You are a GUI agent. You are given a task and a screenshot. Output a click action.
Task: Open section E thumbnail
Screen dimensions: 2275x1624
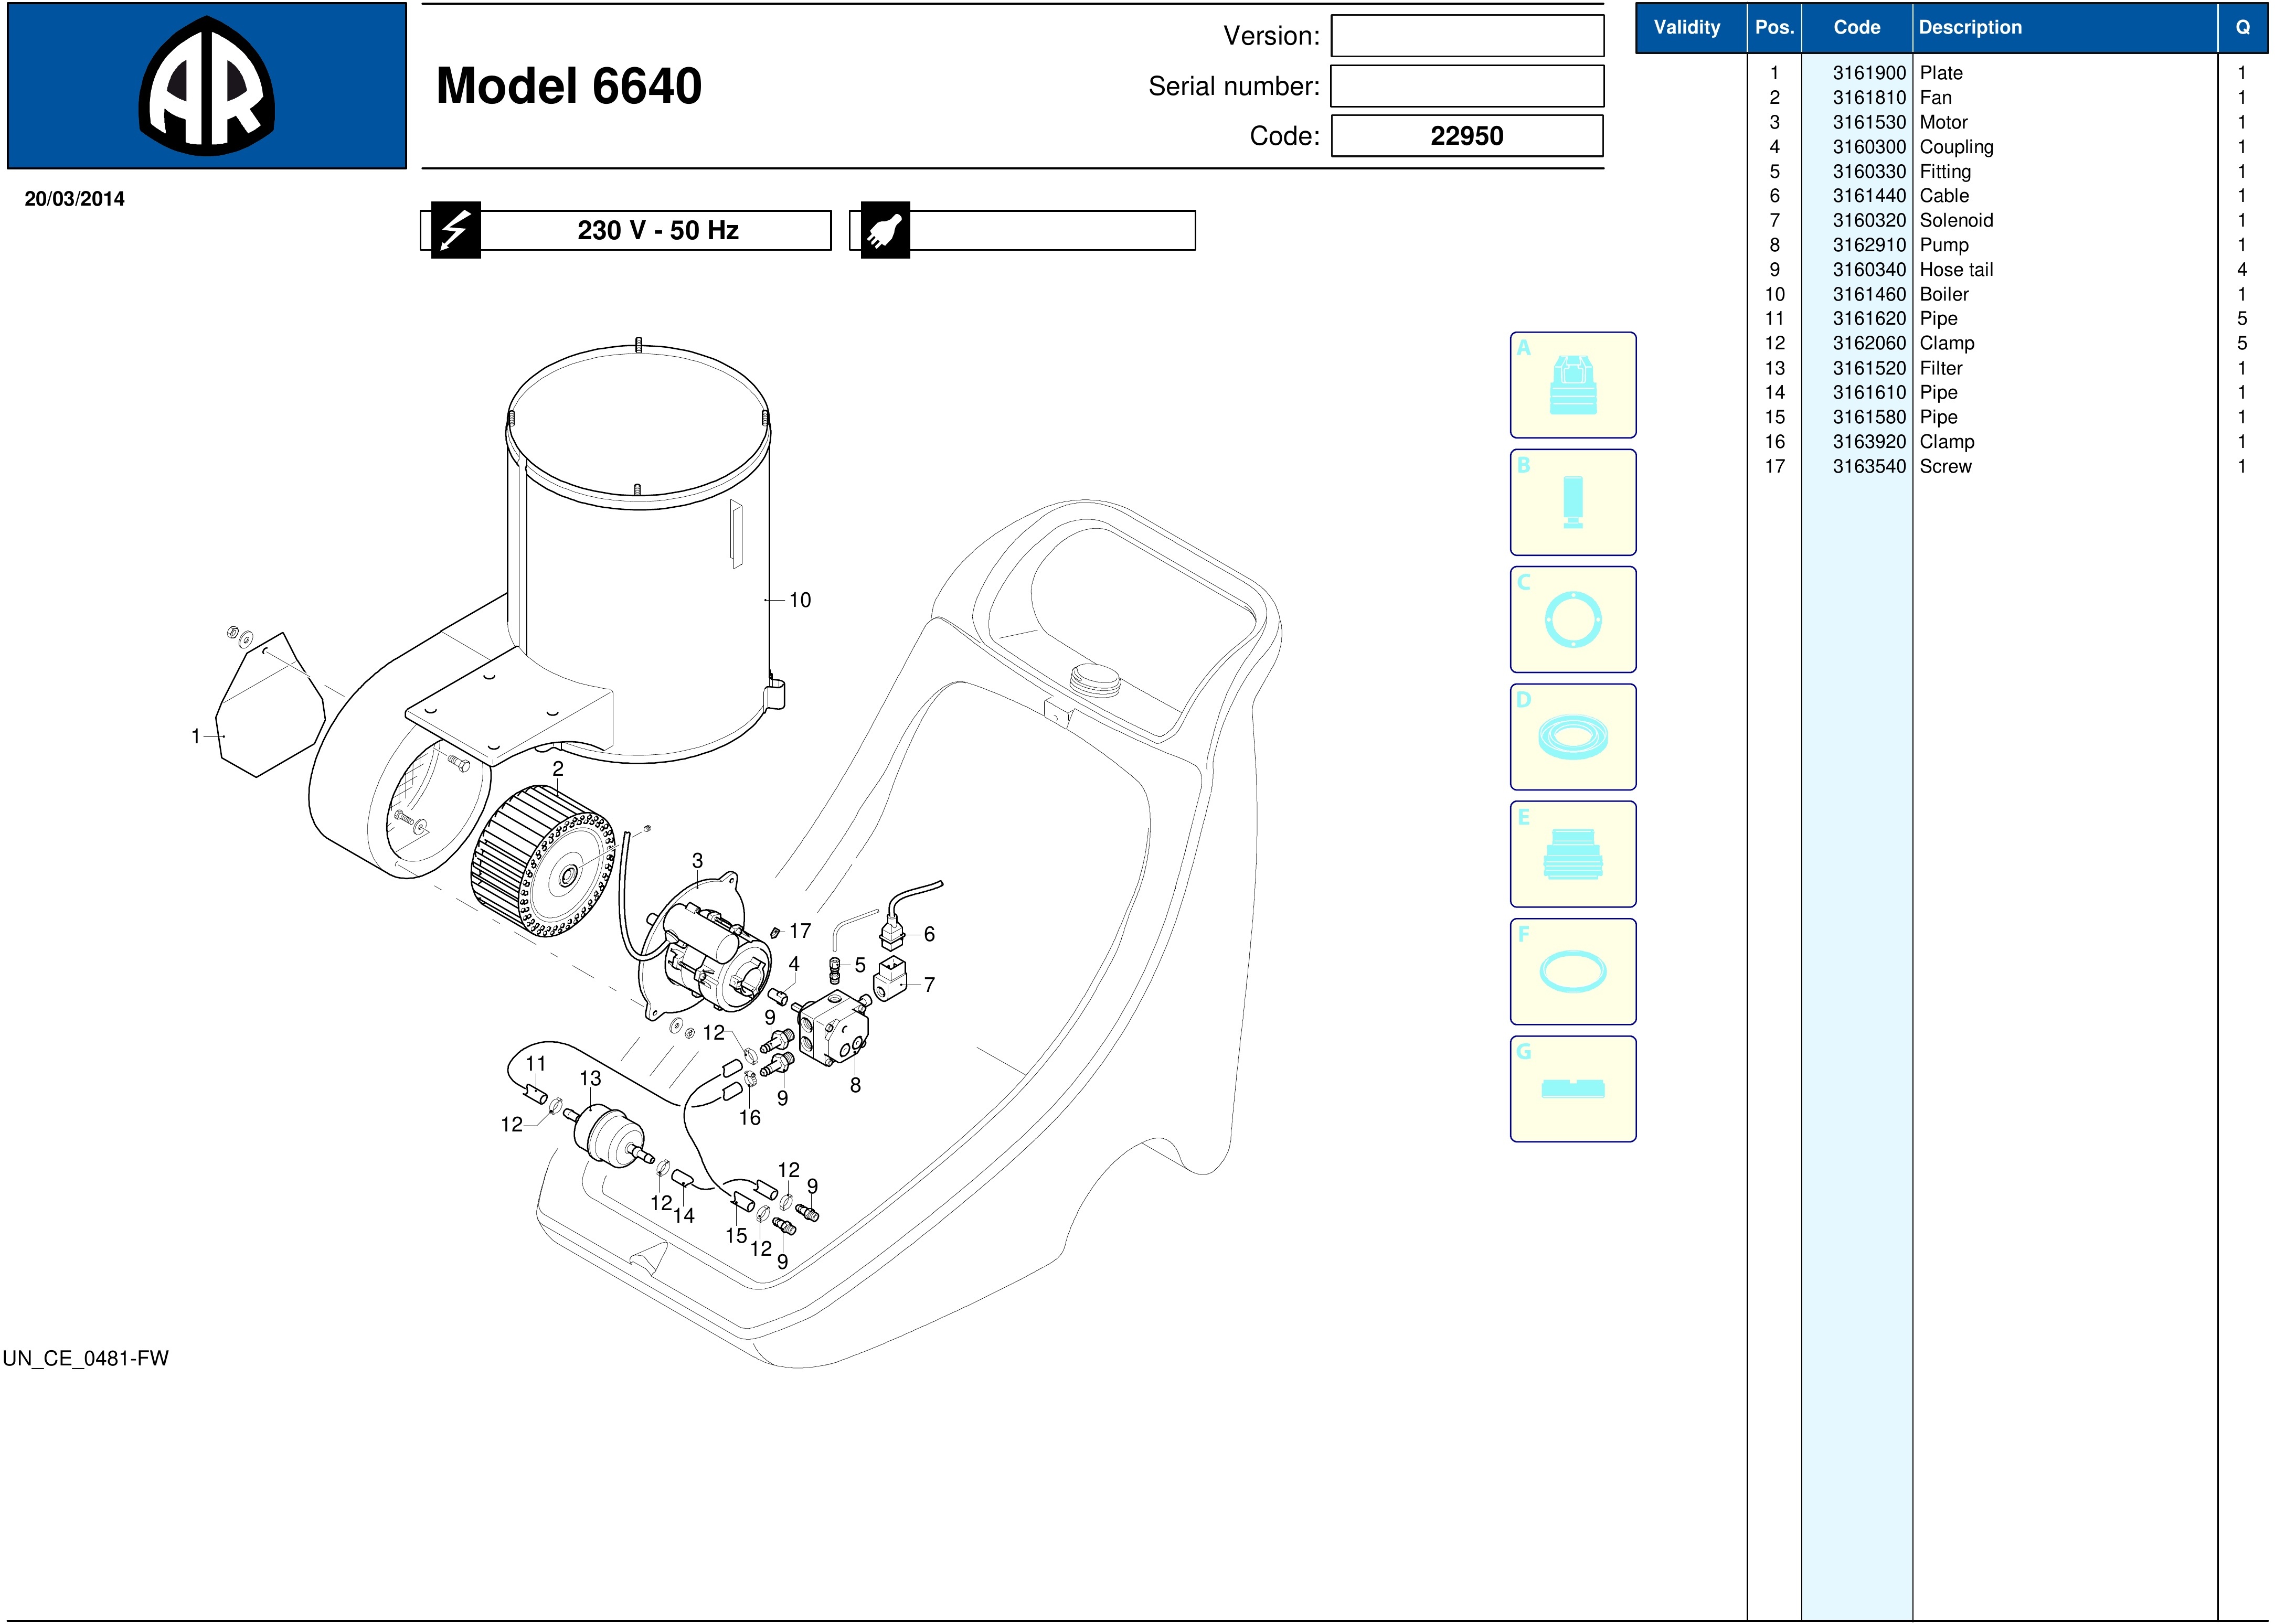pos(1572,854)
